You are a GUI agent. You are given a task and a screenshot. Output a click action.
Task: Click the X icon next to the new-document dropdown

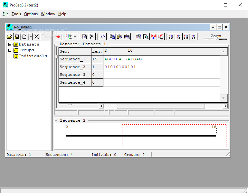coord(36,37)
